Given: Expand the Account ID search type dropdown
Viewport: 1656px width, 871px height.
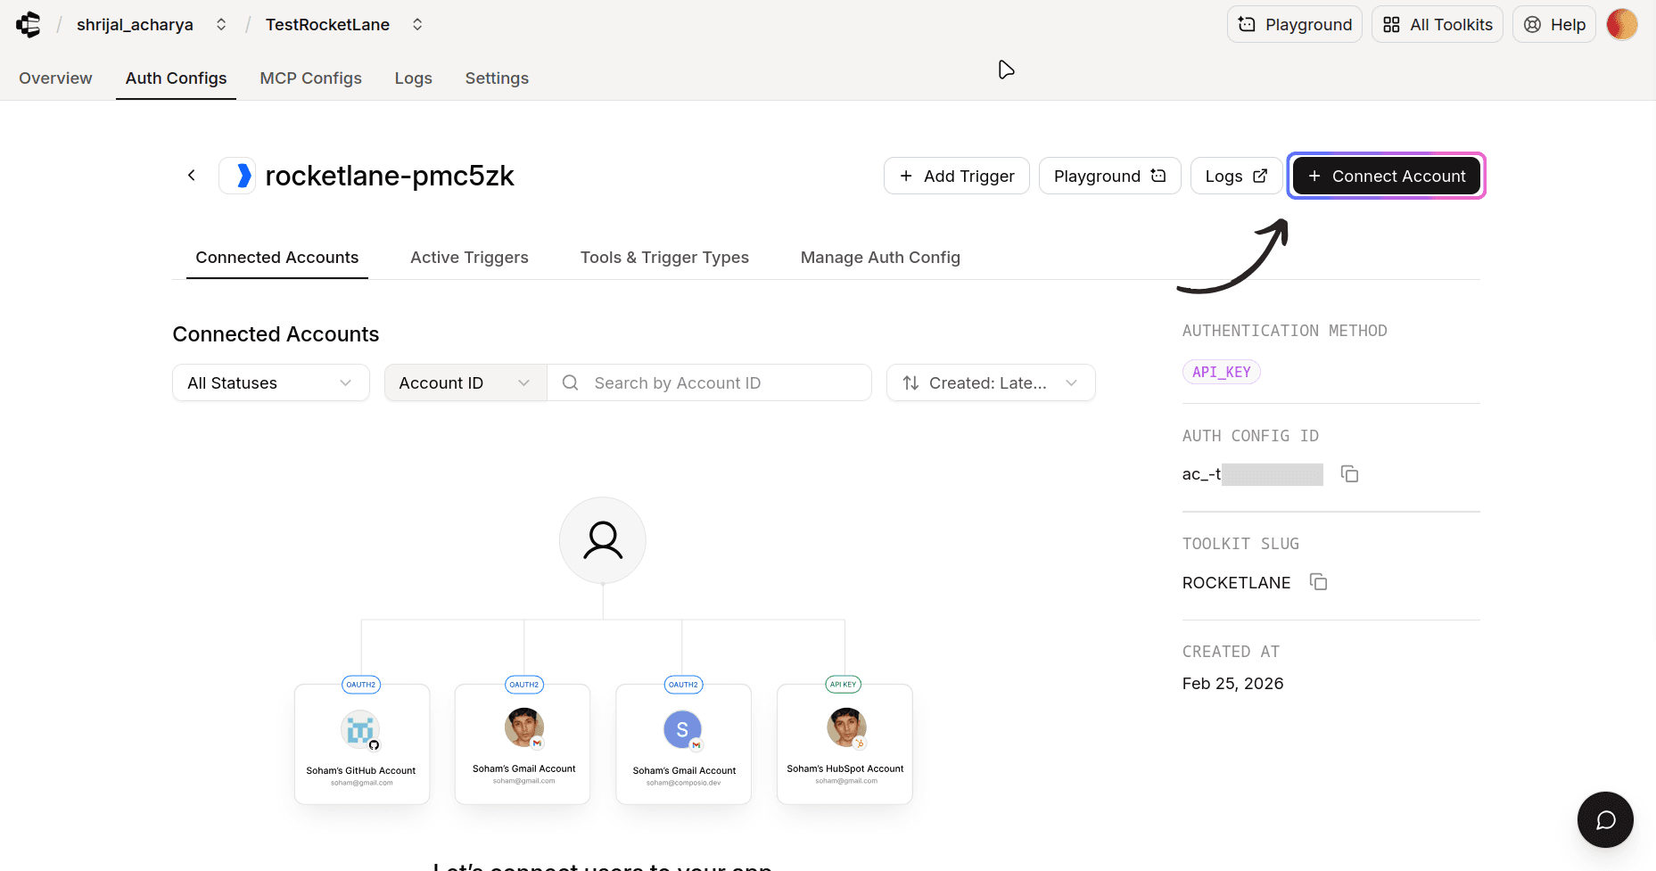Looking at the screenshot, I should 465,382.
